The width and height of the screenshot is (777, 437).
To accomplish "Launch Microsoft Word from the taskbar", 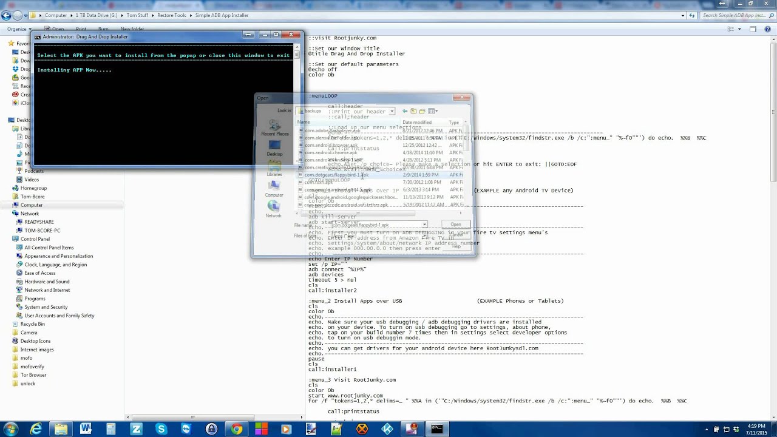I will click(86, 429).
